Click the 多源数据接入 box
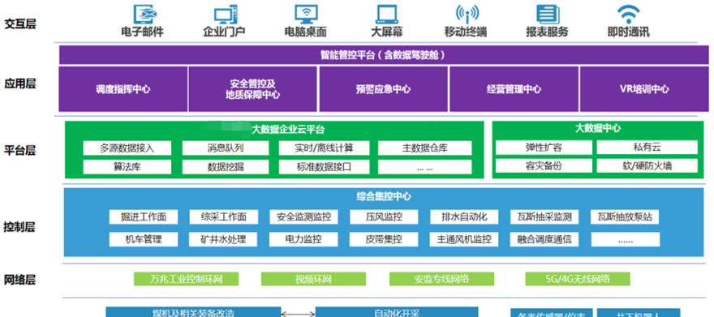 [127, 148]
